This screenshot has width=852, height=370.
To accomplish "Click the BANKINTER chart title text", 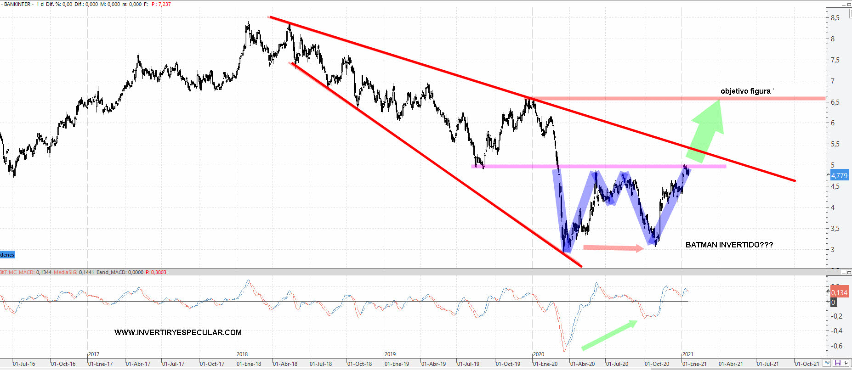I will click(x=17, y=4).
